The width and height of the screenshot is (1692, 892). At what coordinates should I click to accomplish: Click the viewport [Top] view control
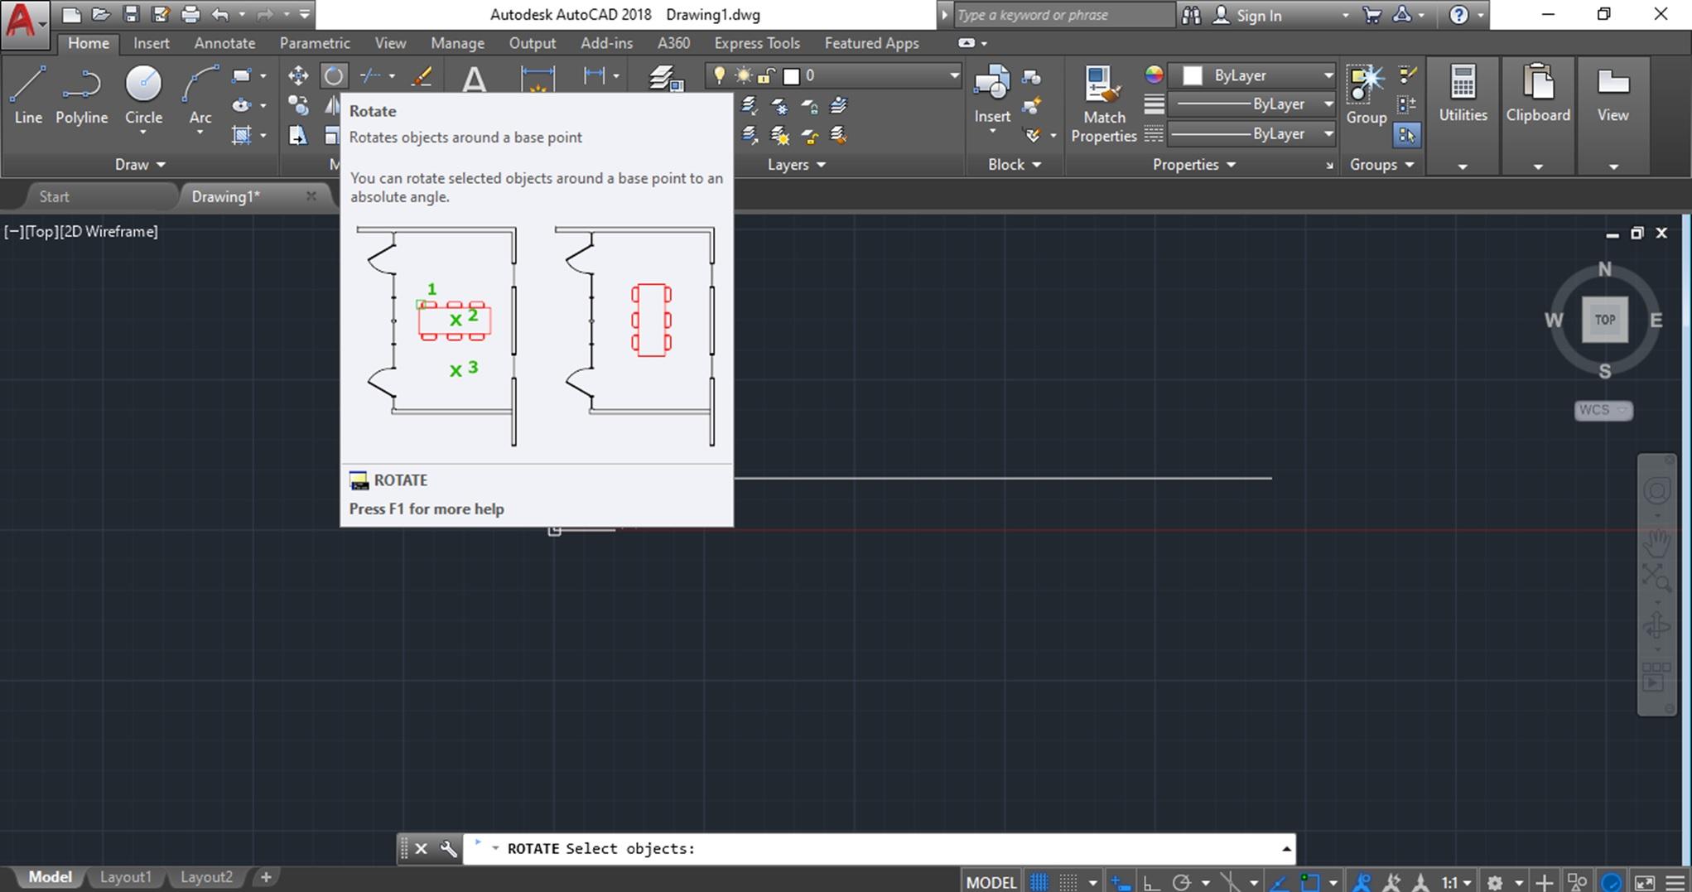click(41, 232)
